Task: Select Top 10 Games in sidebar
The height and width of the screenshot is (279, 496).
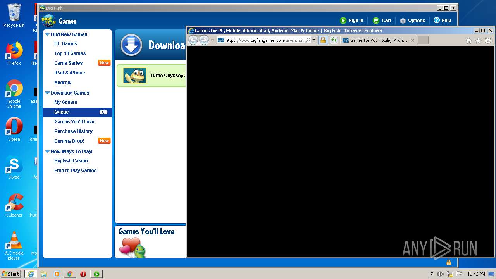Action: click(x=70, y=53)
